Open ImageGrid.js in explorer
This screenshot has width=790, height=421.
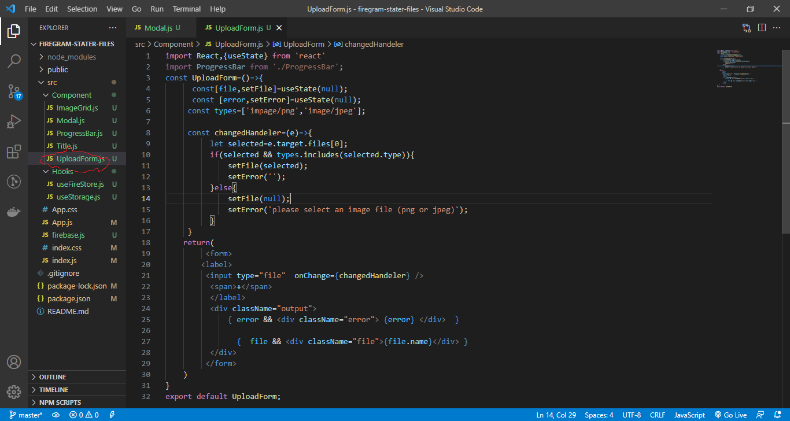coord(77,108)
